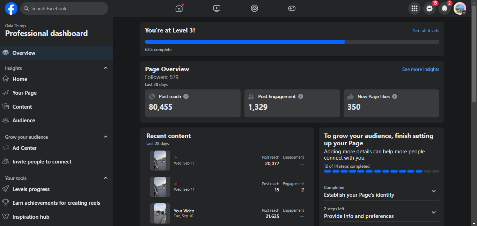This screenshot has width=477, height=226.
Task: Open the Video tab icon
Action: [217, 8]
